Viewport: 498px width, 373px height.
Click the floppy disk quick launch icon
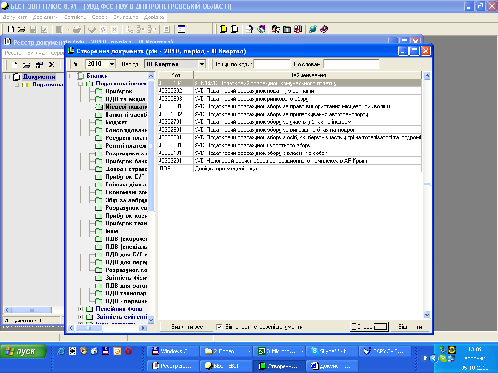pyautogui.click(x=106, y=351)
